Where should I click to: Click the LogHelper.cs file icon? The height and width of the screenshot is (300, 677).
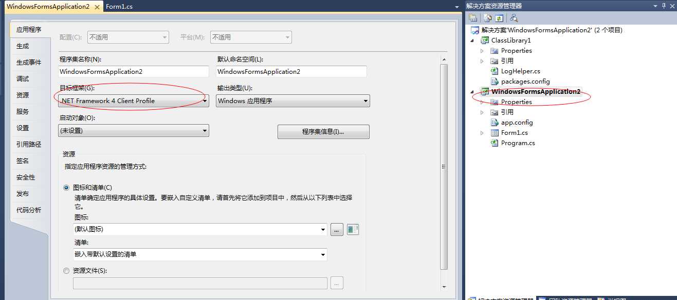tap(495, 71)
